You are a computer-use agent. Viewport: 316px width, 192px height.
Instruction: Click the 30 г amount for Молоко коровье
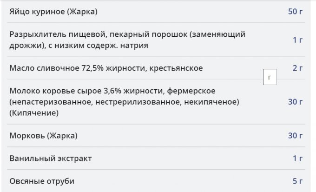coord(295,102)
